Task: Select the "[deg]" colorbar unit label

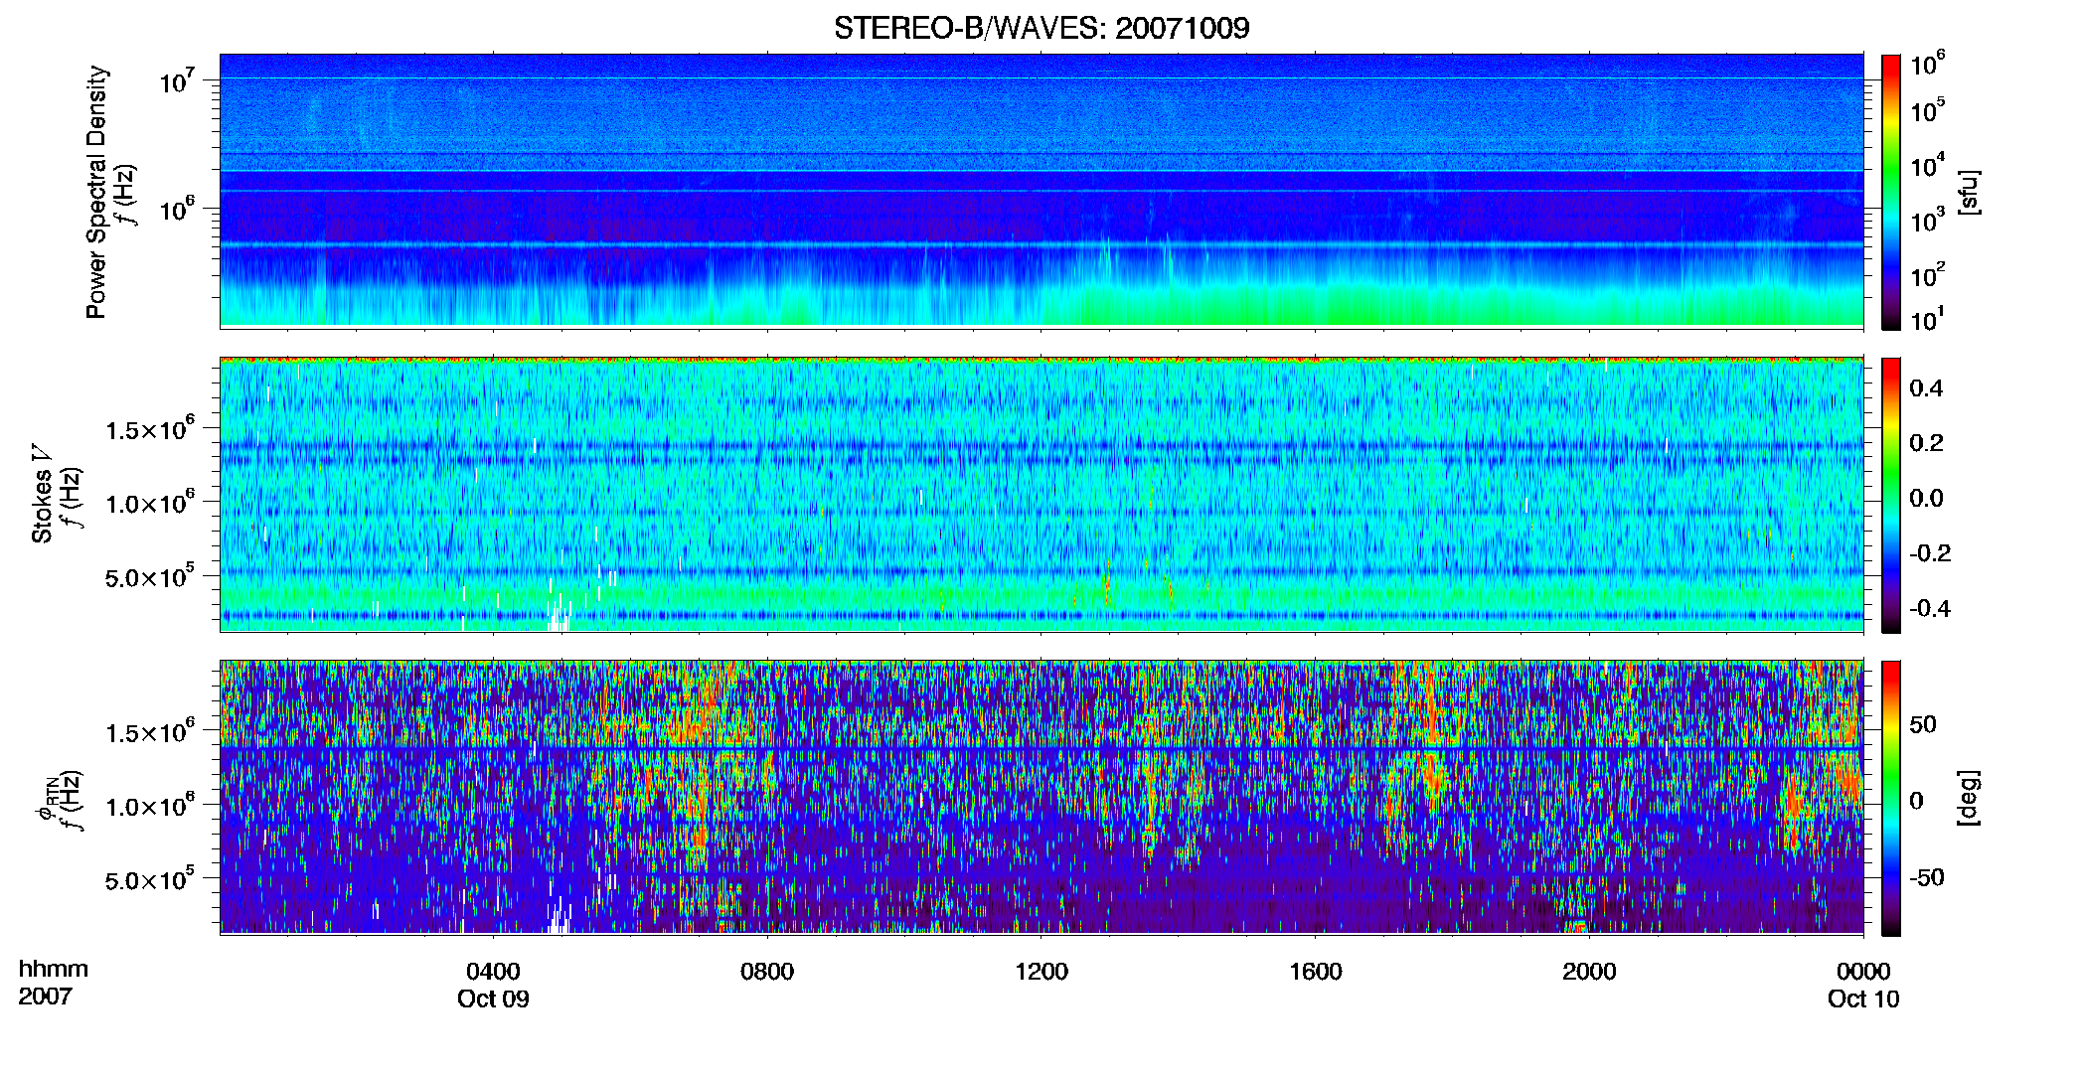Action: pos(1969,798)
